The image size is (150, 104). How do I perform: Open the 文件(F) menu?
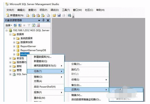10,10
